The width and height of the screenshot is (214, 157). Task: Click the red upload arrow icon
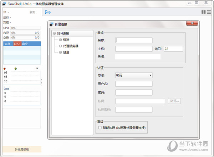click(5, 69)
